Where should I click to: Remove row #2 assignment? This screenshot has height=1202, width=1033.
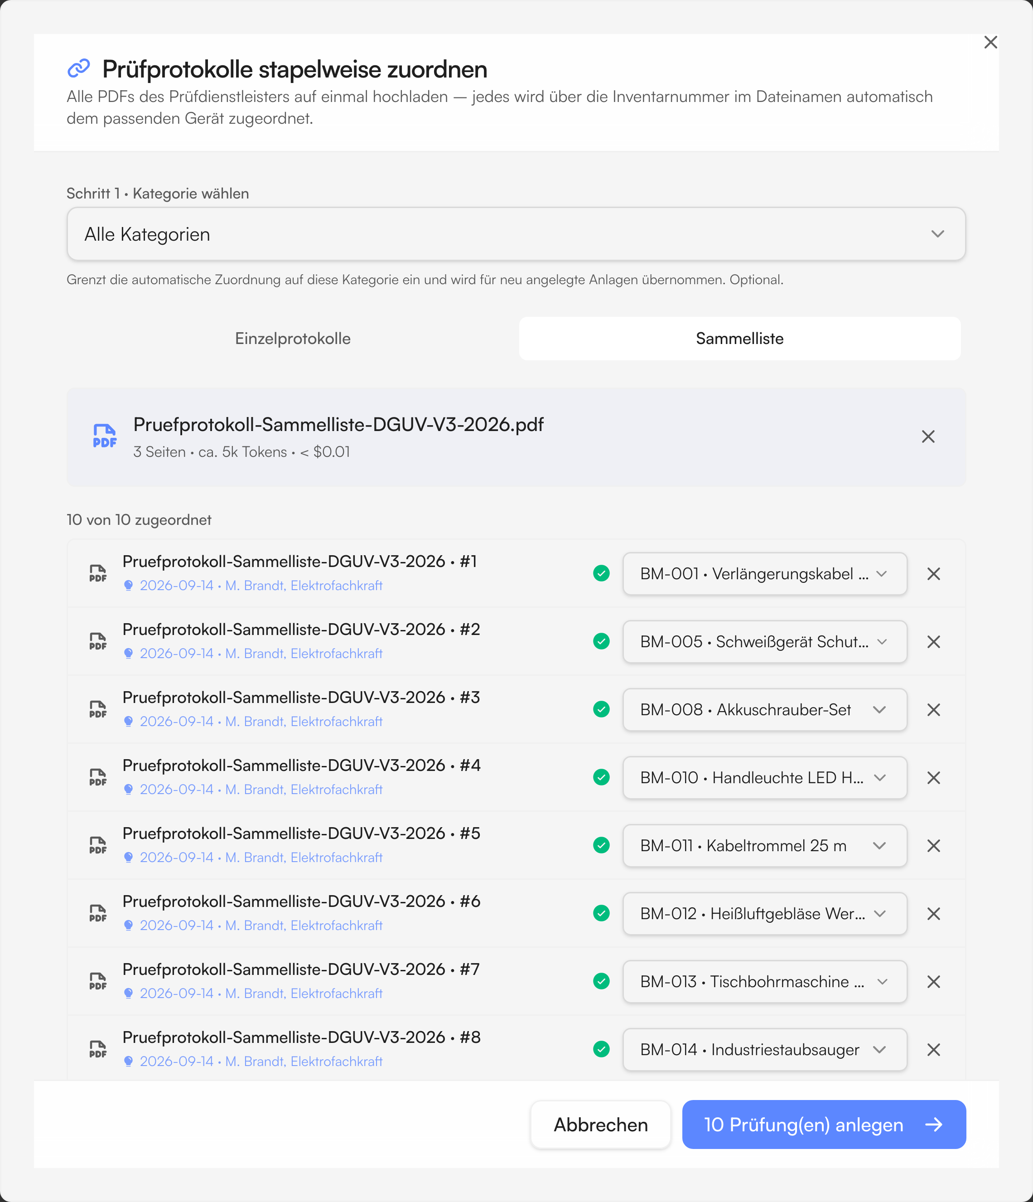click(933, 642)
